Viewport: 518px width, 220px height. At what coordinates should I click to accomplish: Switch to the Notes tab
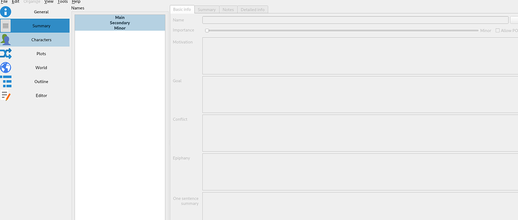(x=228, y=9)
